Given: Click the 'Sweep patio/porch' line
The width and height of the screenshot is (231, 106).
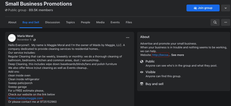Looking at the screenshot, I should point(20,83).
